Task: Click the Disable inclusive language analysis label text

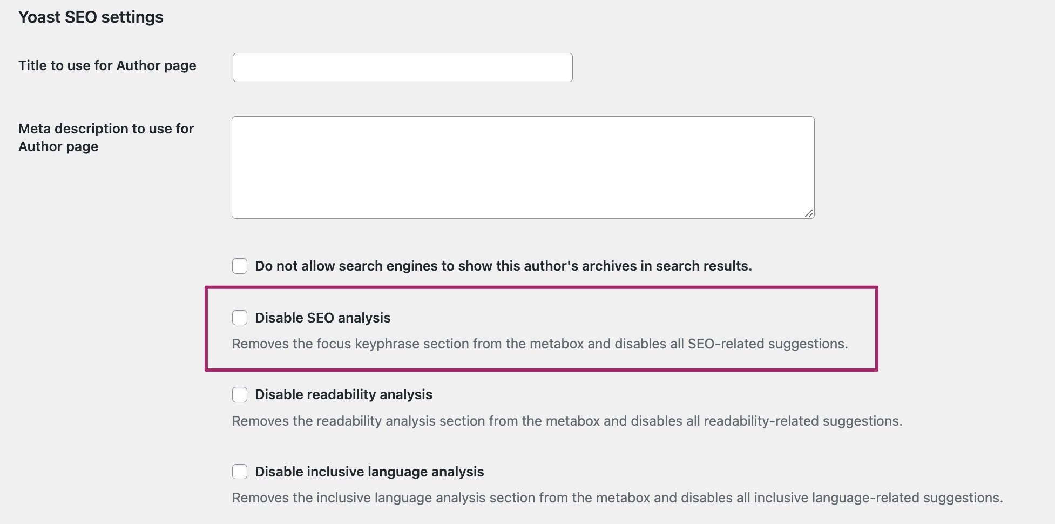Action: (369, 471)
